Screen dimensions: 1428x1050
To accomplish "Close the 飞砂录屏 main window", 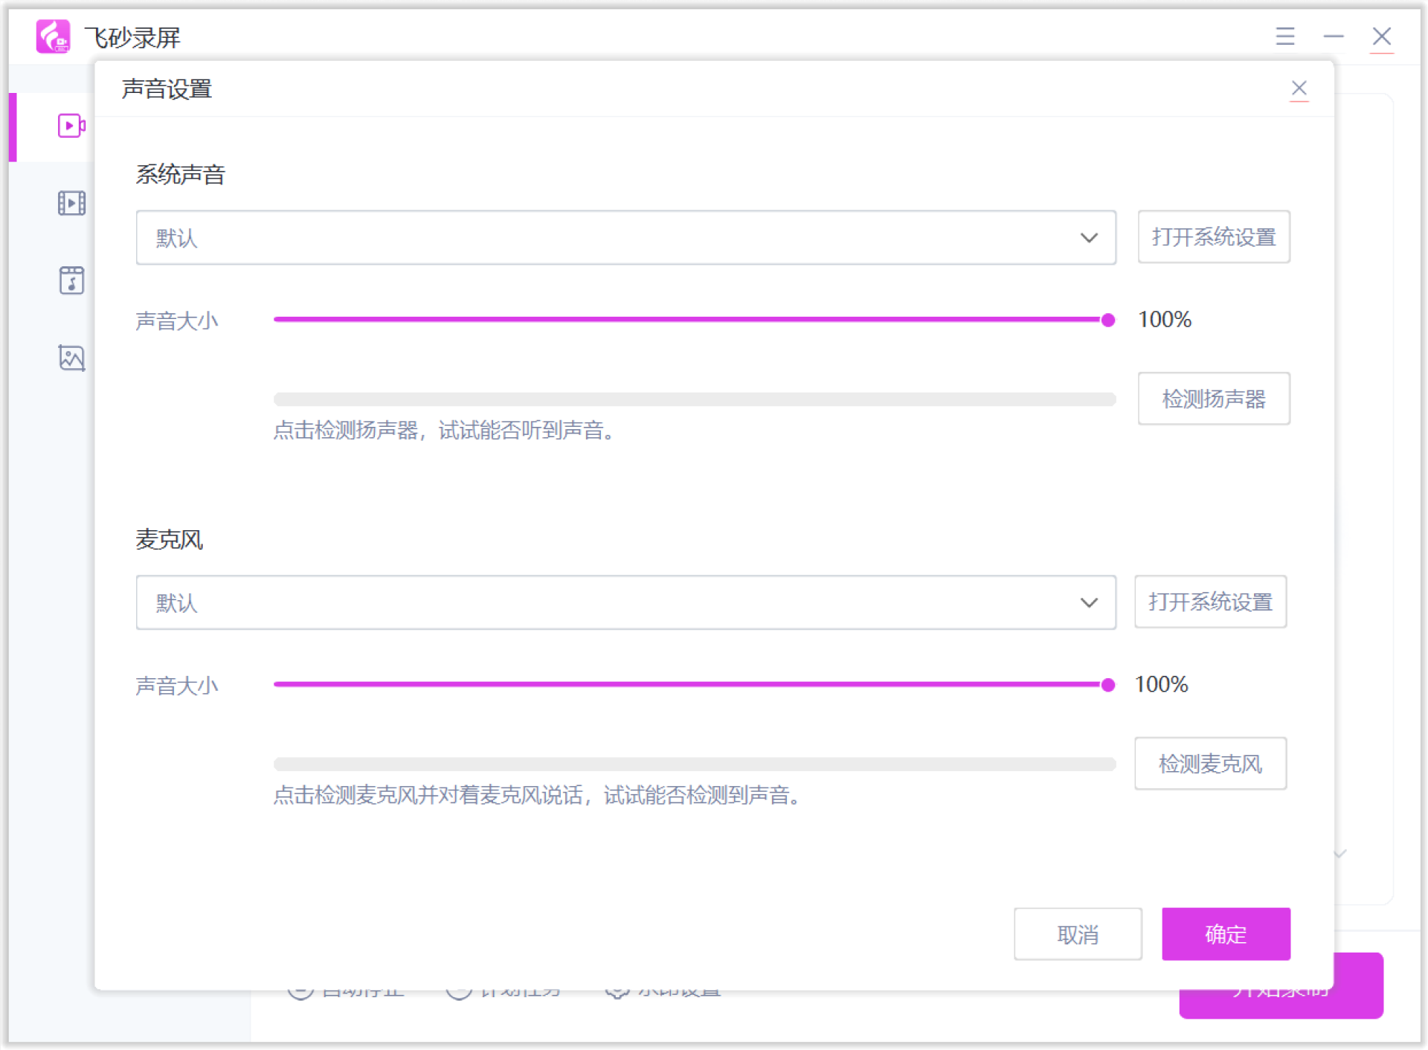I will [1382, 36].
